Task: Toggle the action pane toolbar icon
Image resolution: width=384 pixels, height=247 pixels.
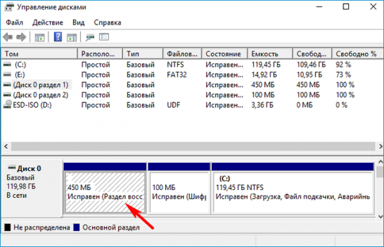Action: click(x=72, y=38)
